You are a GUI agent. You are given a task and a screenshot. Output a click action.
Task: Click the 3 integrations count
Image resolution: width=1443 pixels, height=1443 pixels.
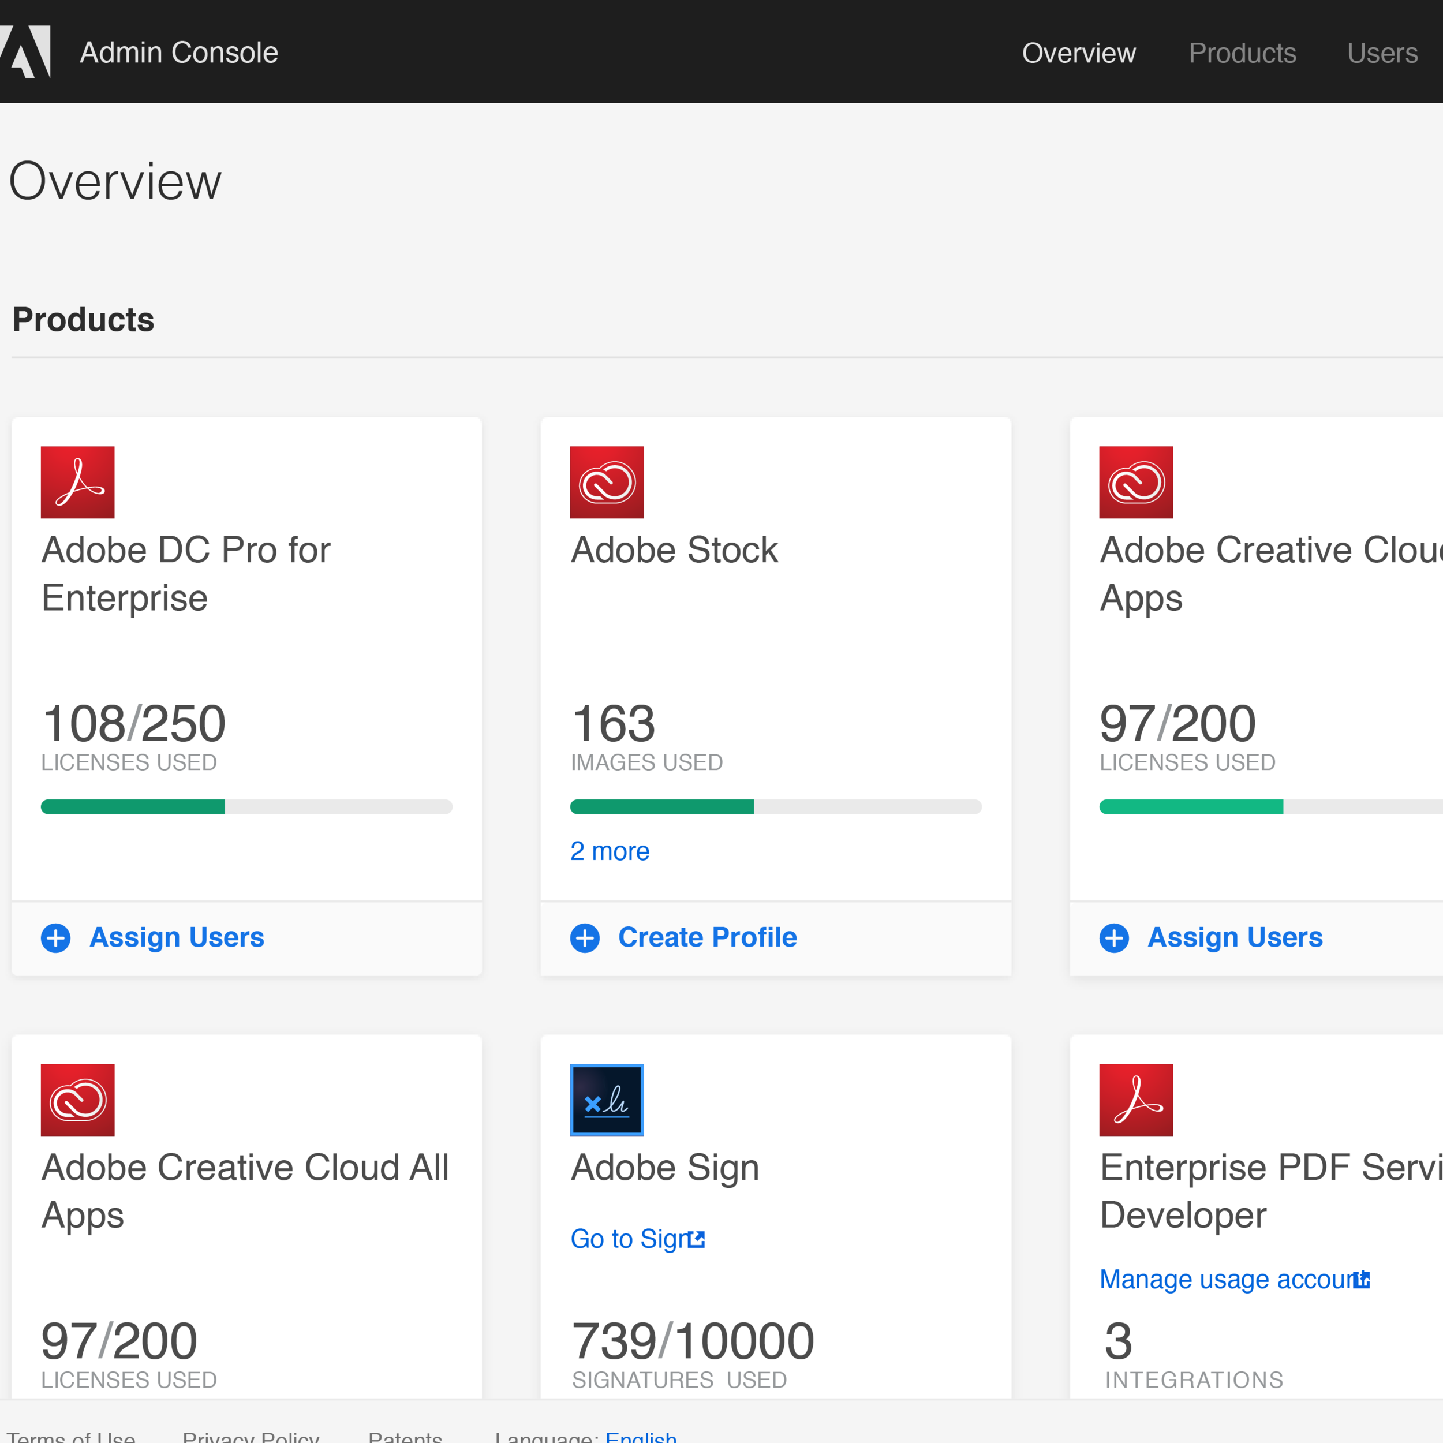tap(1118, 1341)
